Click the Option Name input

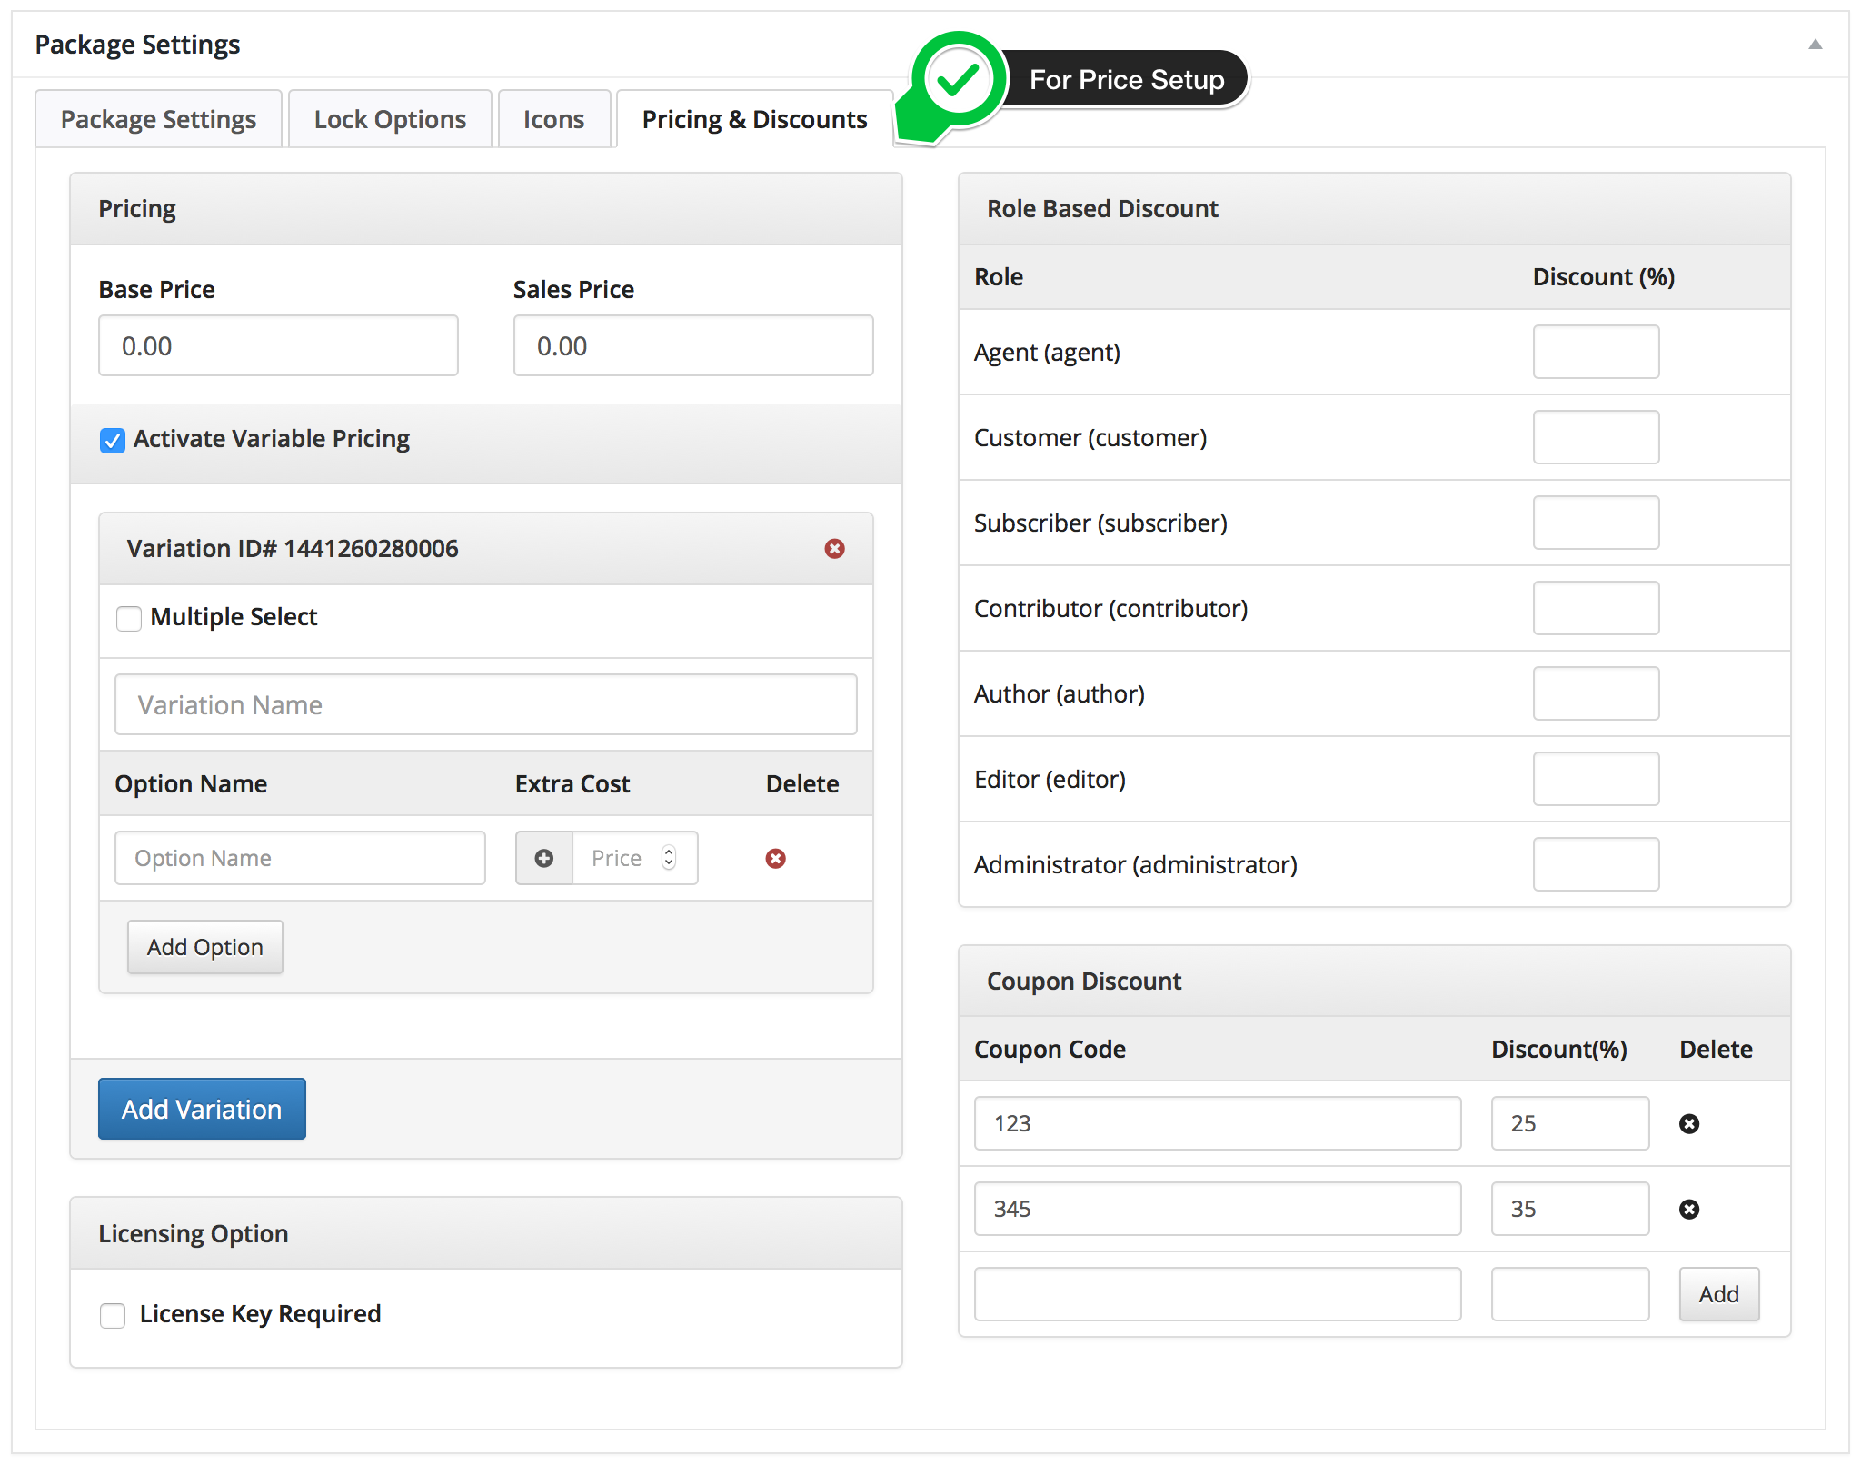[x=300, y=858]
